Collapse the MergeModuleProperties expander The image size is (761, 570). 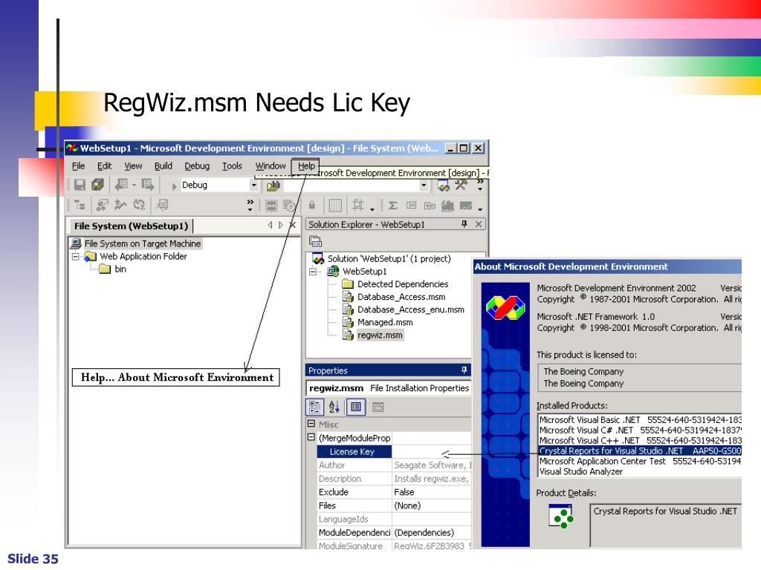311,437
